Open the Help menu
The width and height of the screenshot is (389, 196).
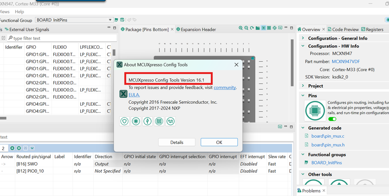click(19, 12)
